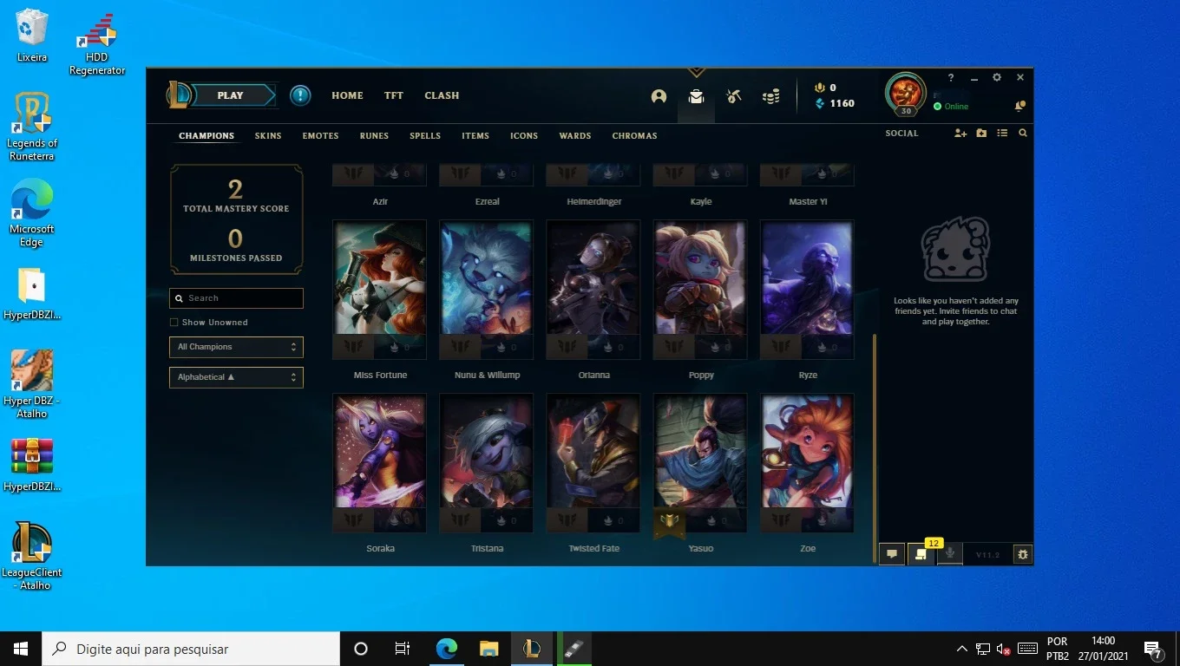Image resolution: width=1180 pixels, height=666 pixels.
Task: Select the Nunu & Willump champion card
Action: (487, 290)
